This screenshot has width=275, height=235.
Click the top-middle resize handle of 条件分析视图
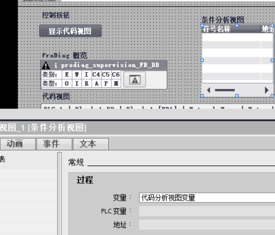tap(237, 26)
